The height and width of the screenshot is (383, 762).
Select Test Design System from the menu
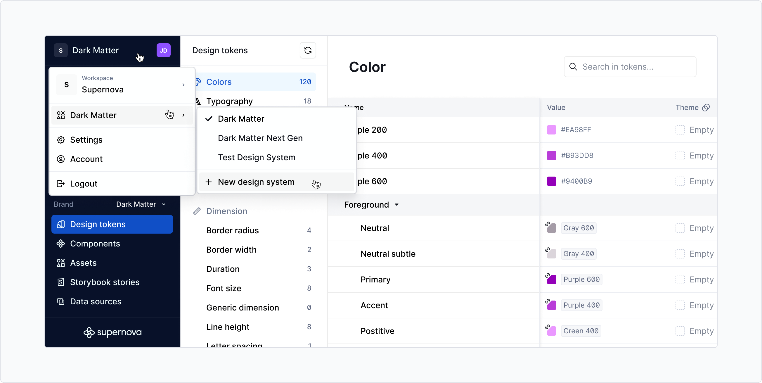(x=257, y=157)
